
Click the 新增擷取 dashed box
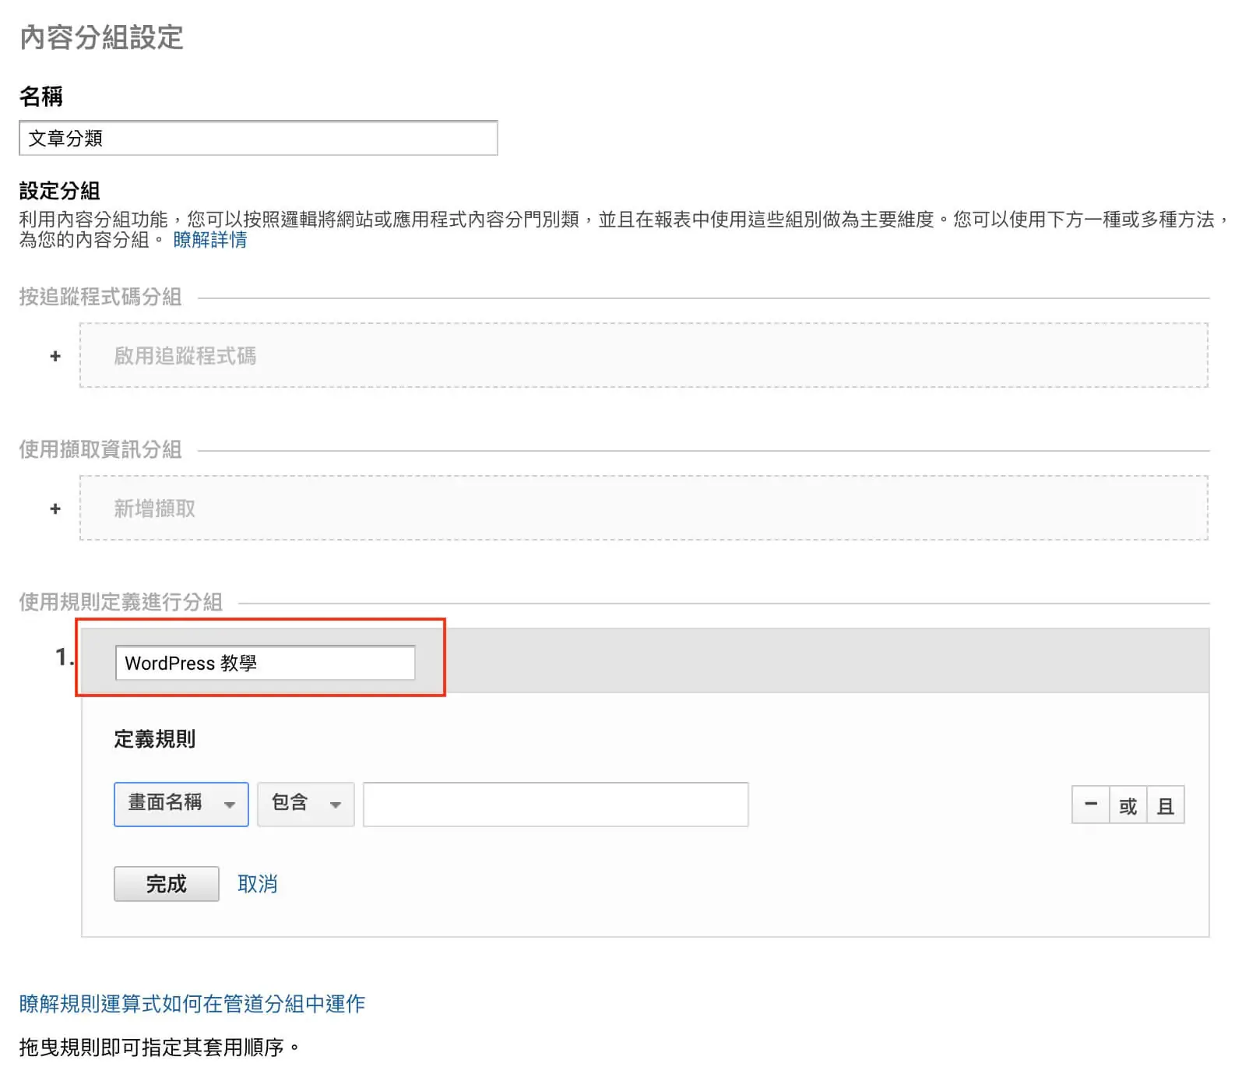643,508
